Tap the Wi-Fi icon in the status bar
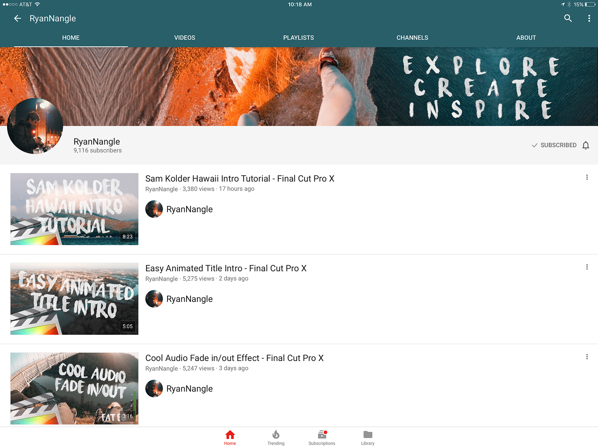This screenshot has width=598, height=448. [37, 4]
